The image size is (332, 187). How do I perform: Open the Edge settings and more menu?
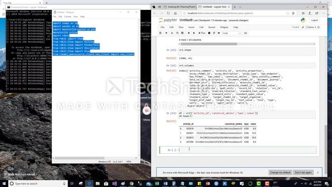(x=324, y=13)
